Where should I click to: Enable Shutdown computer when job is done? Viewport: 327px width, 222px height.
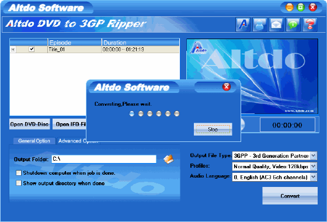(19, 173)
